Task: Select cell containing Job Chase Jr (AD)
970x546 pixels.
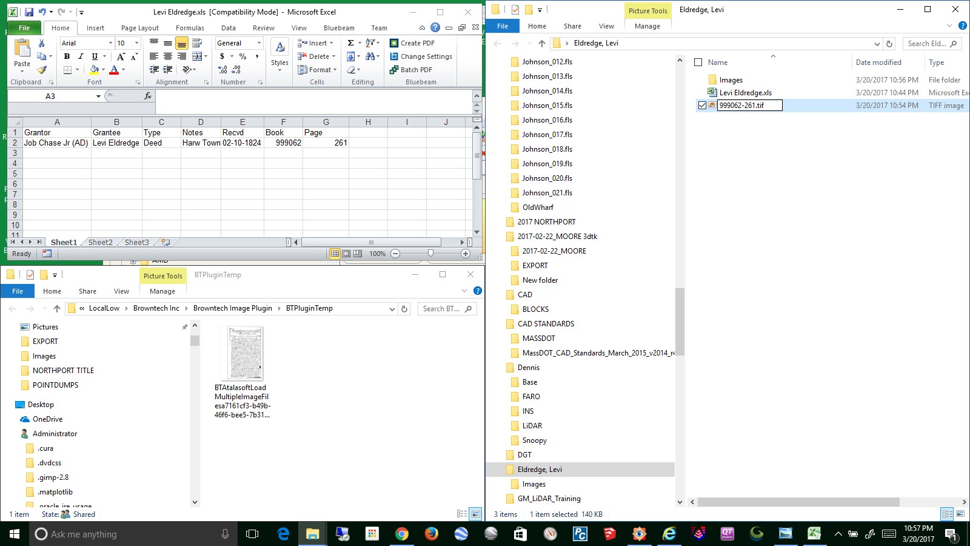Action: (56, 143)
